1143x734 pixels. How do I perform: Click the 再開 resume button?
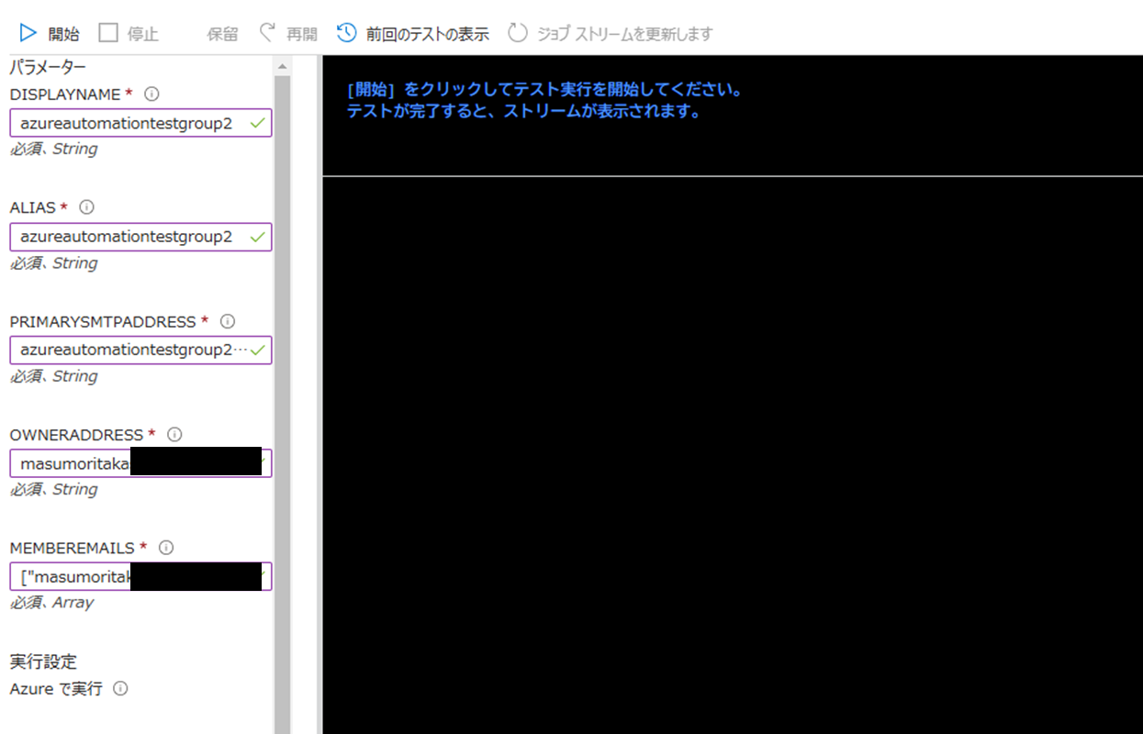point(287,34)
